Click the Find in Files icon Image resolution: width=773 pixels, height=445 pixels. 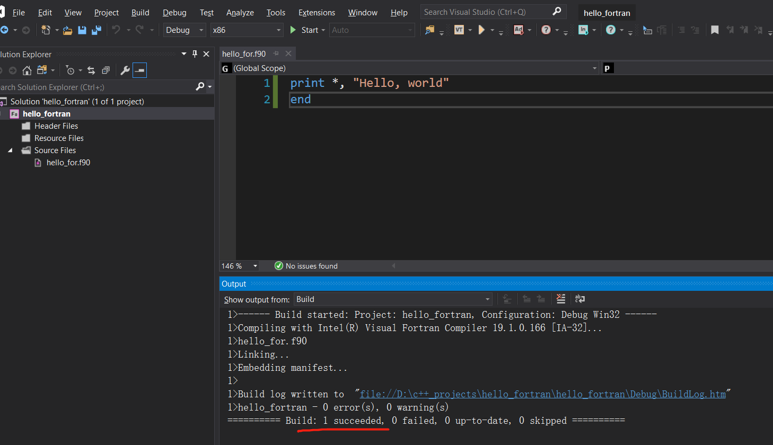pos(429,30)
